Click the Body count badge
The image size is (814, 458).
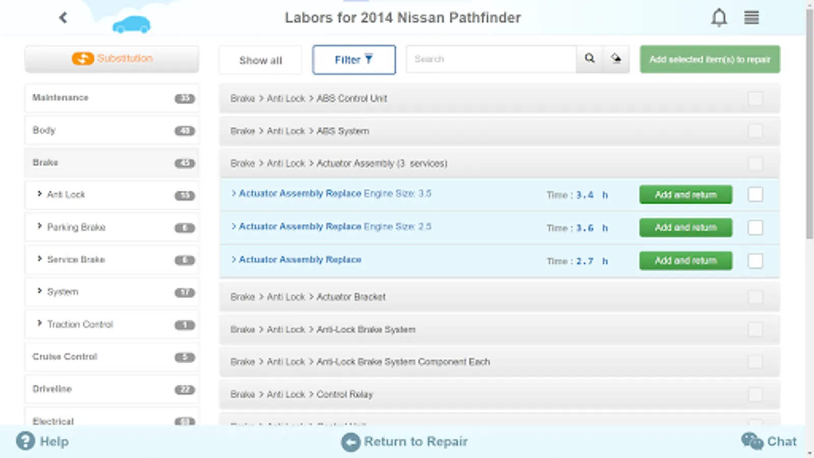click(185, 131)
